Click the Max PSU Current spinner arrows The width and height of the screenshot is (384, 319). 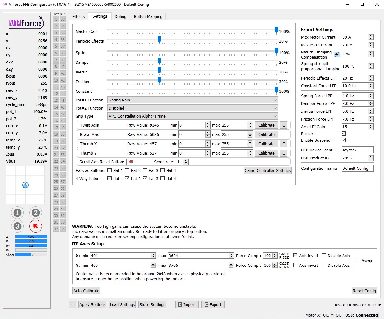point(371,45)
